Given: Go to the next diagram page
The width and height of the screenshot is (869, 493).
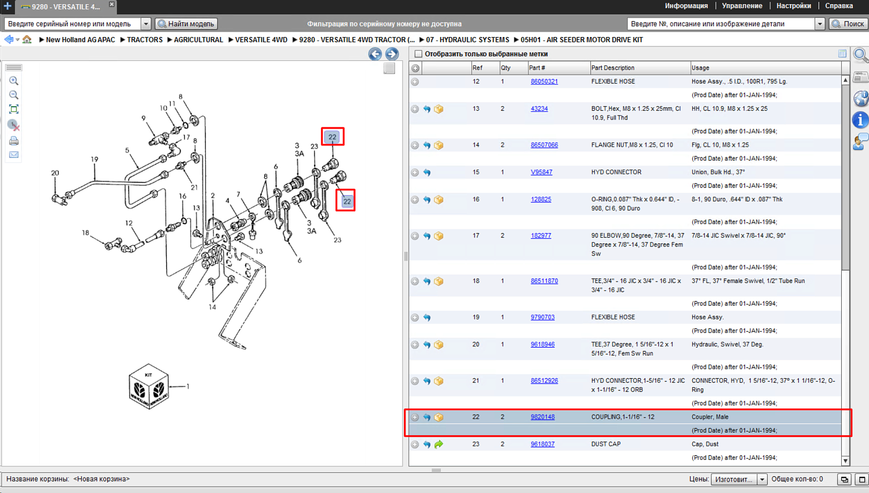Looking at the screenshot, I should point(392,54).
